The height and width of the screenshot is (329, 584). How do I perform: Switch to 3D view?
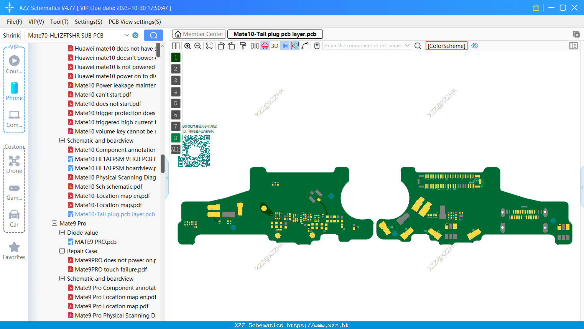[x=275, y=46]
